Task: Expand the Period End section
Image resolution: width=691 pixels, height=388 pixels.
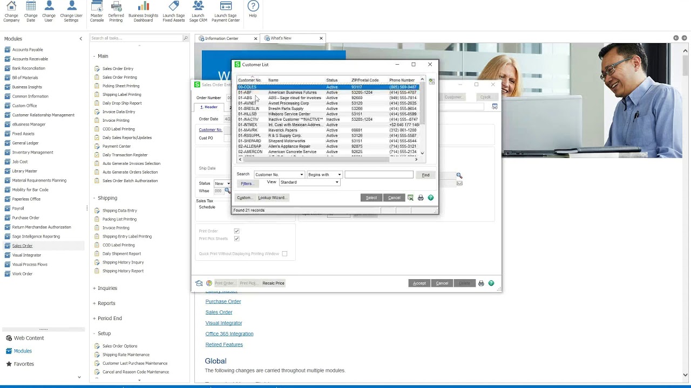Action: pos(107,318)
